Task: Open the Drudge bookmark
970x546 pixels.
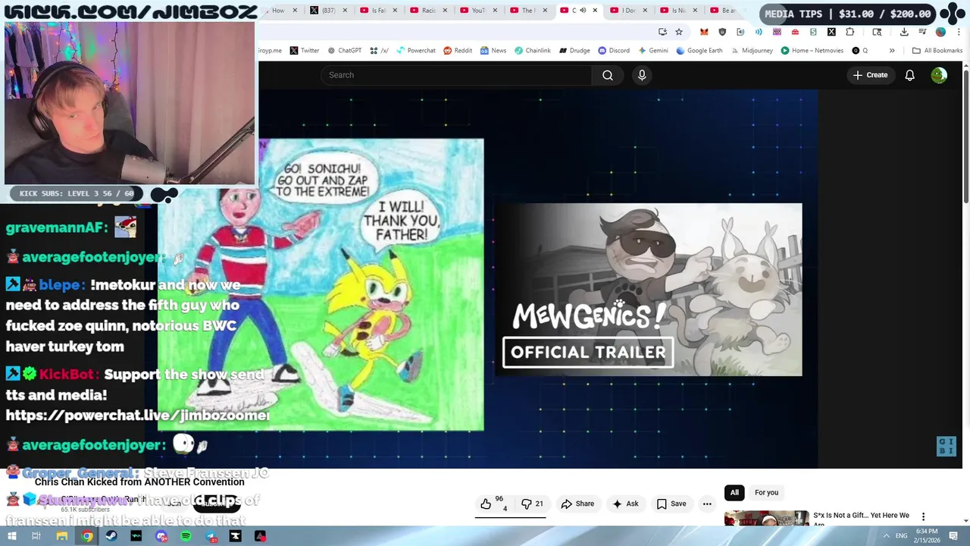Action: [574, 51]
